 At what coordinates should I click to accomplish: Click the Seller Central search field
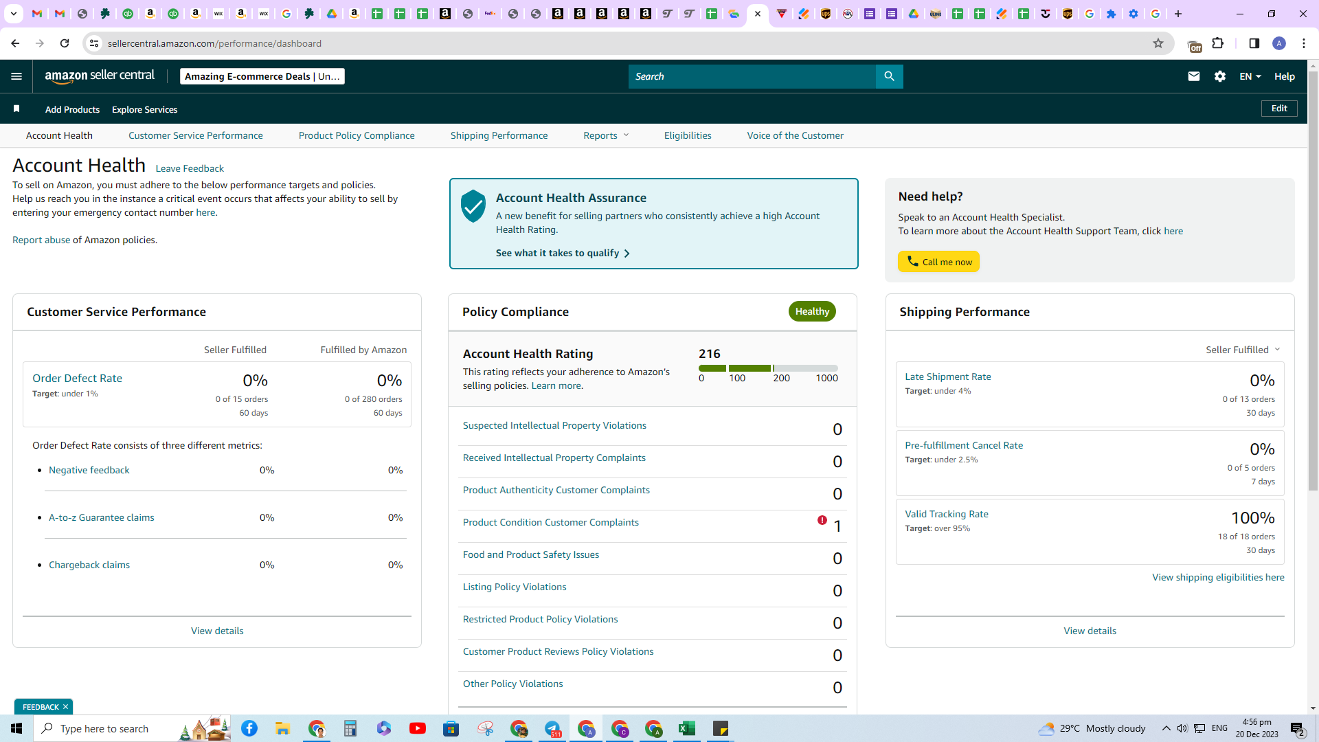(752, 76)
